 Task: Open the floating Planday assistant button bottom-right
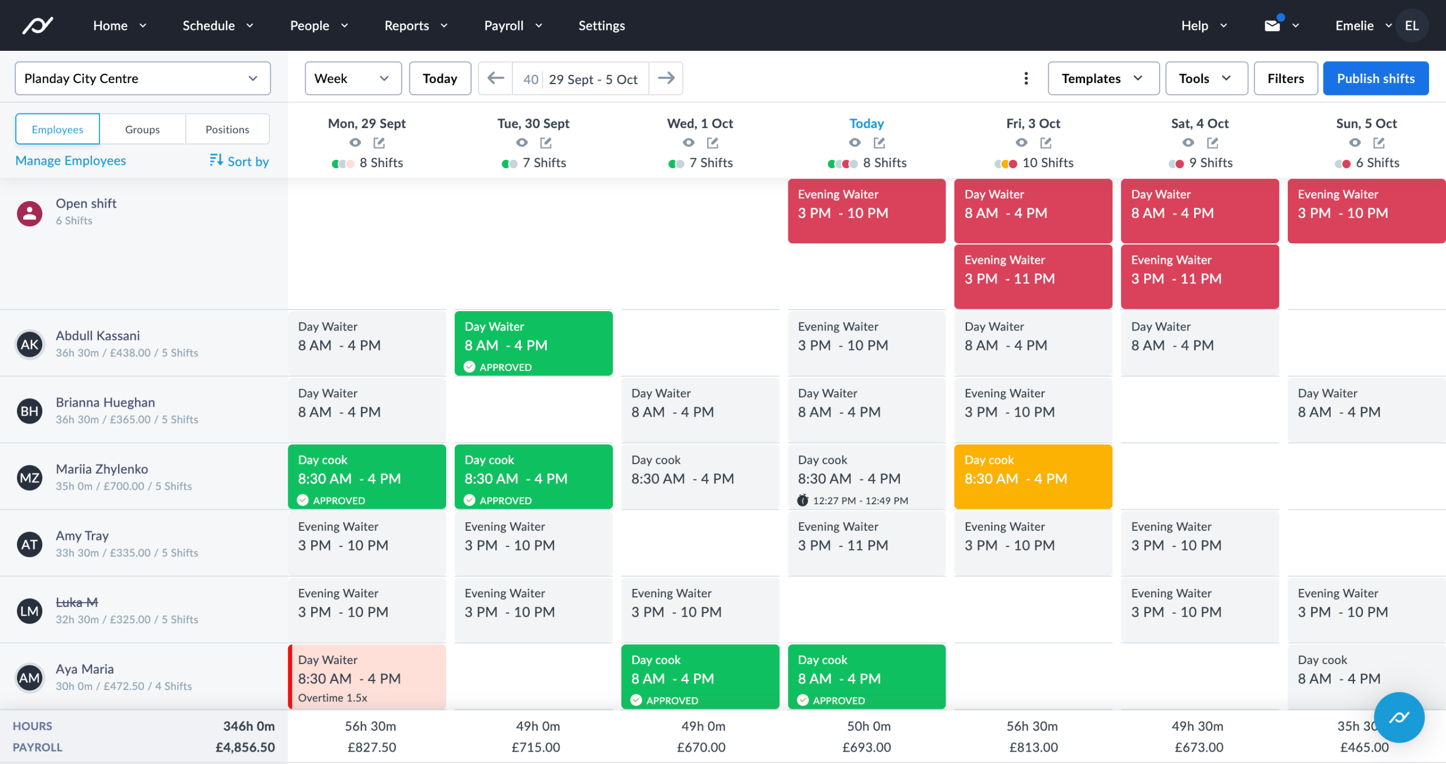[x=1399, y=718]
